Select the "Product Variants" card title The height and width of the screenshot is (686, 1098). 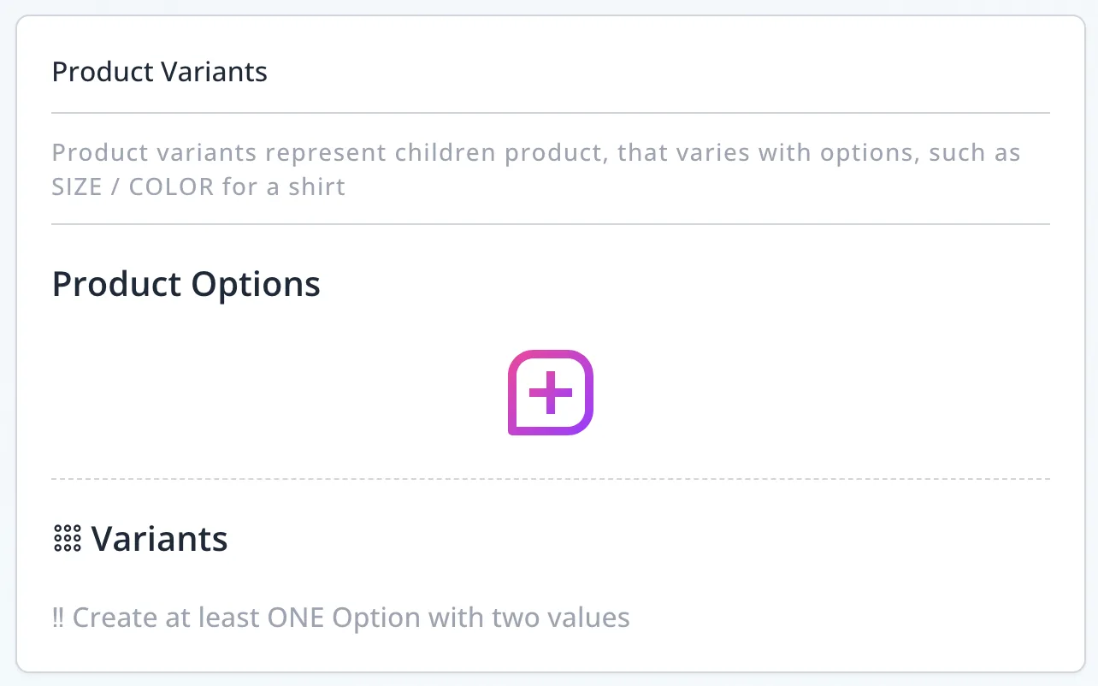[x=159, y=72]
